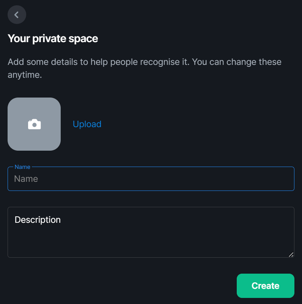This screenshot has width=302, height=304.
Task: Click the Name placeholder text inside field
Action: click(26, 179)
